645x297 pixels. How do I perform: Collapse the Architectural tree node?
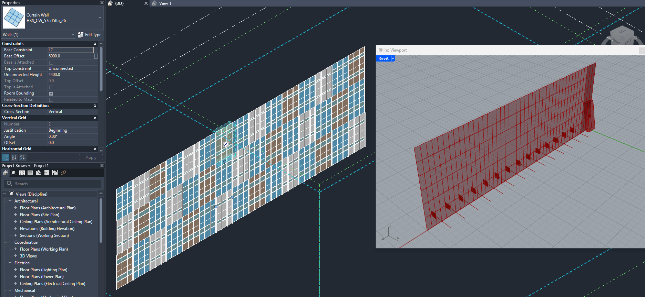click(x=10, y=201)
